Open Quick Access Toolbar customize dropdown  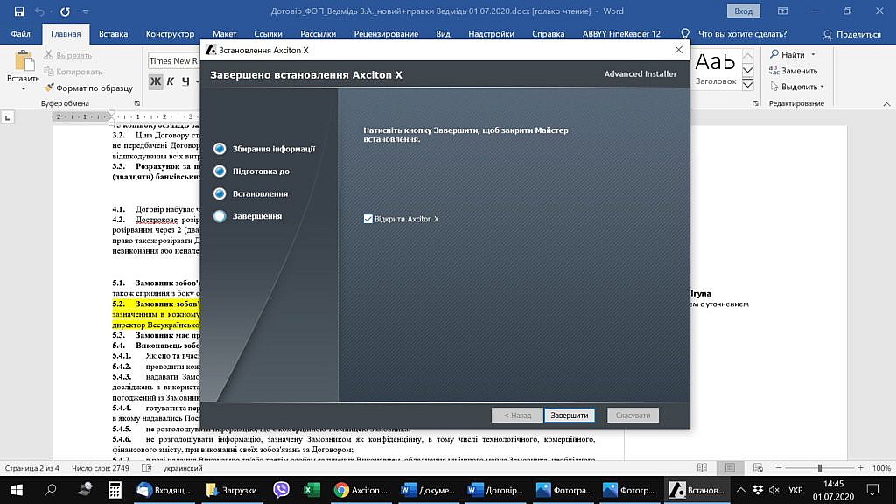click(x=85, y=10)
